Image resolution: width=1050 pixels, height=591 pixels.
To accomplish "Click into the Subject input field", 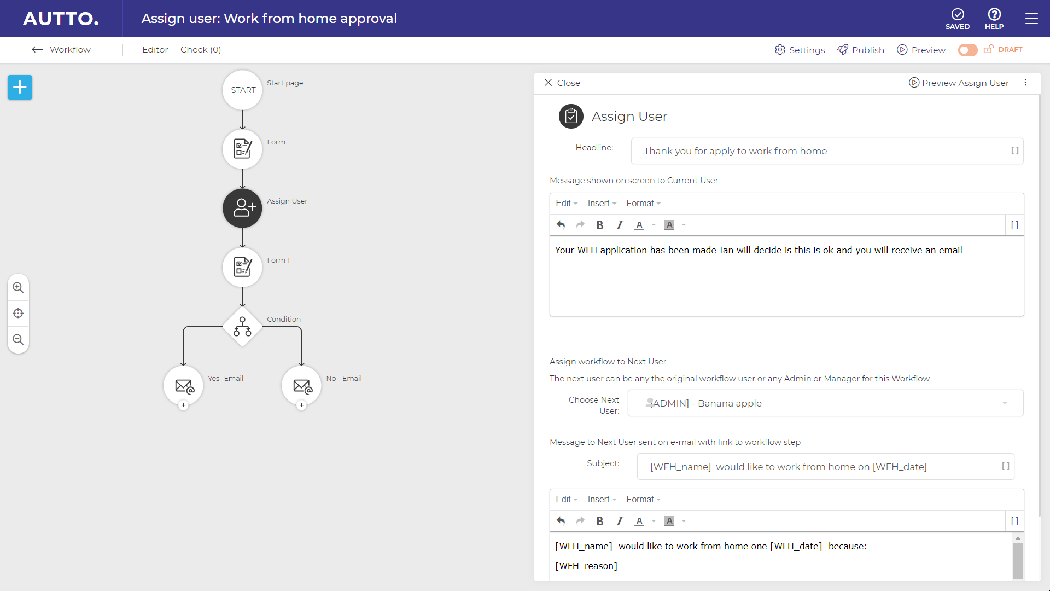I will 825,467.
